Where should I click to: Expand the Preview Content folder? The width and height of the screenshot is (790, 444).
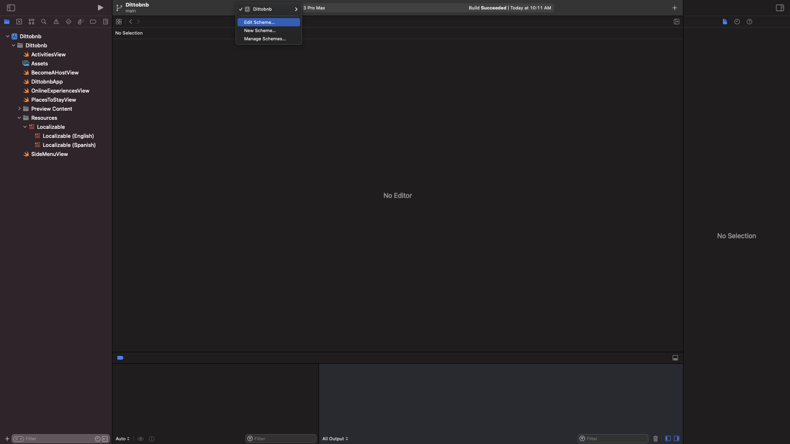point(19,109)
